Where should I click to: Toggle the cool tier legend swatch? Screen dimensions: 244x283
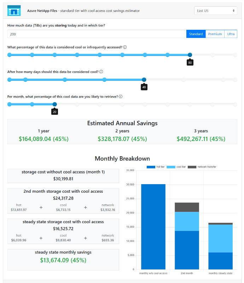[171, 167]
